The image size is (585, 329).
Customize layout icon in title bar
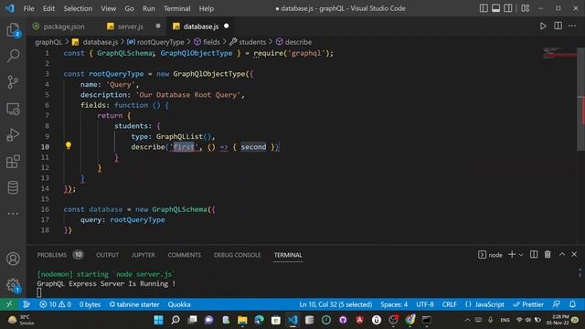pos(526,8)
